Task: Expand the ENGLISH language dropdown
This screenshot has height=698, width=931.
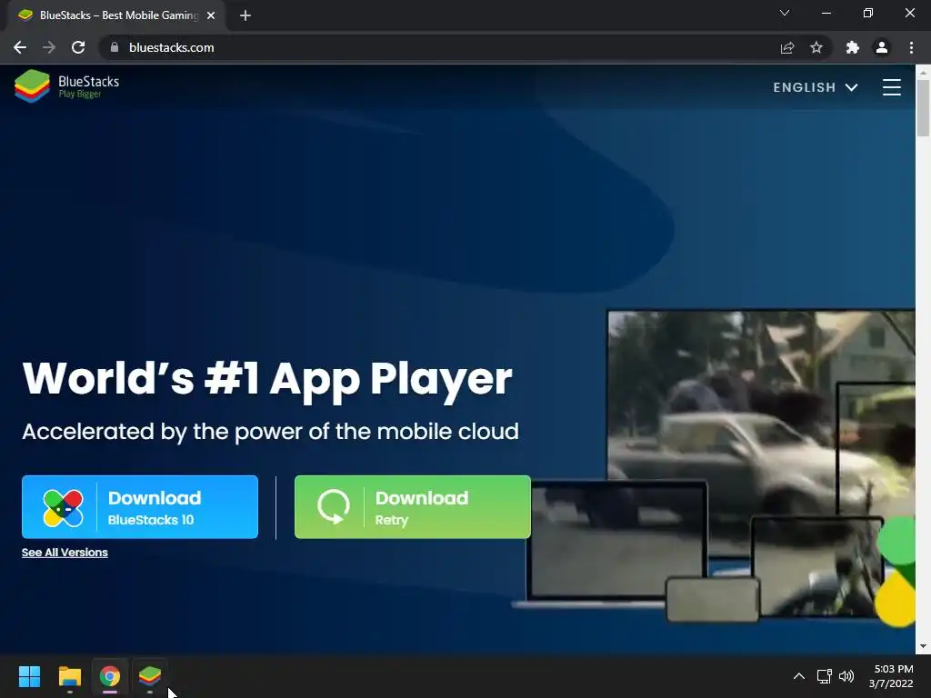Action: (816, 87)
